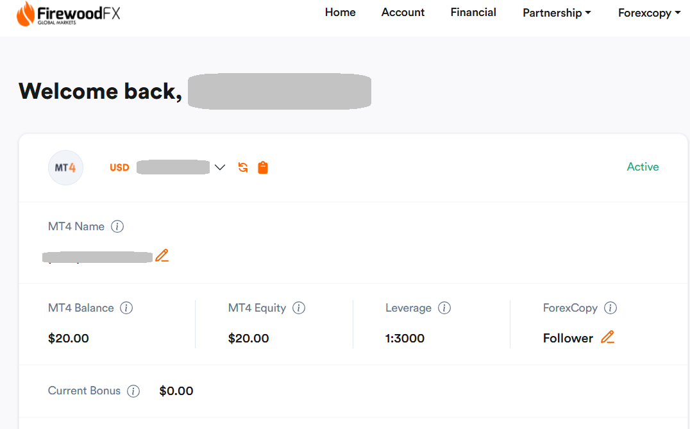Edit the MT4 Name with pencil icon
This screenshot has width=690, height=429.
162,256
